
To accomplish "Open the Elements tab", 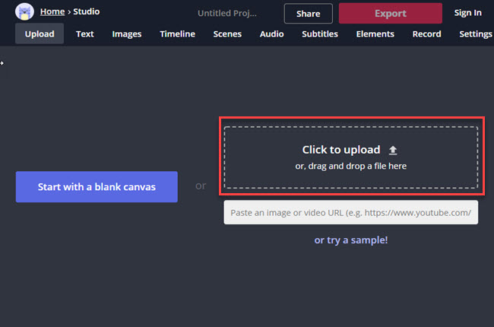I will click(375, 34).
